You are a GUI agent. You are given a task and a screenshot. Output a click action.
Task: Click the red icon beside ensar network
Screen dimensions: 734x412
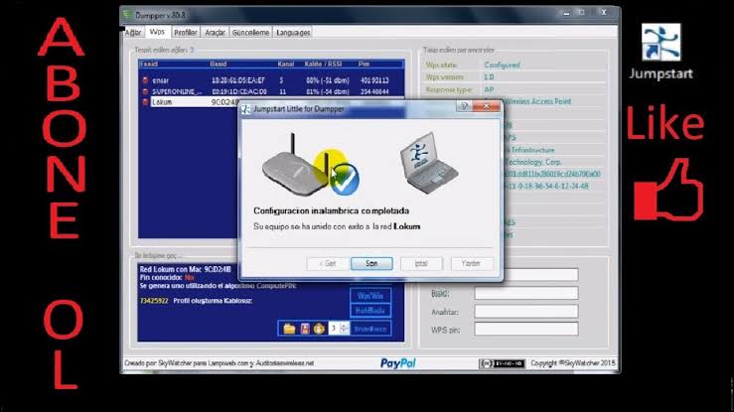145,80
